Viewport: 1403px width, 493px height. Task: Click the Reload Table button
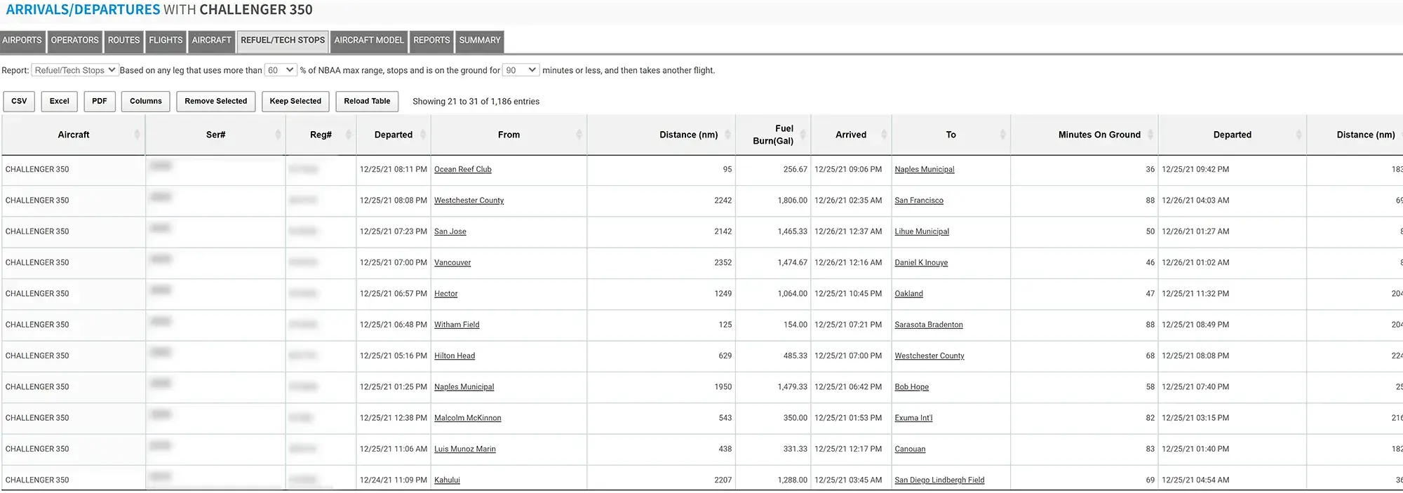point(367,101)
